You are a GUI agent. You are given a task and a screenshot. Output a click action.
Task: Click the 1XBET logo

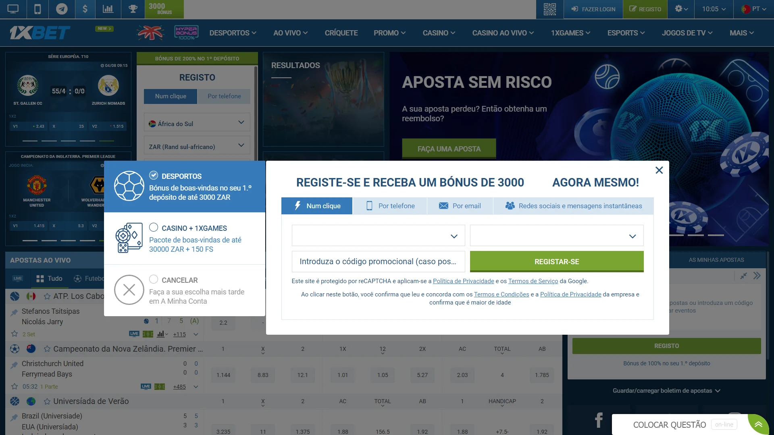(x=40, y=33)
